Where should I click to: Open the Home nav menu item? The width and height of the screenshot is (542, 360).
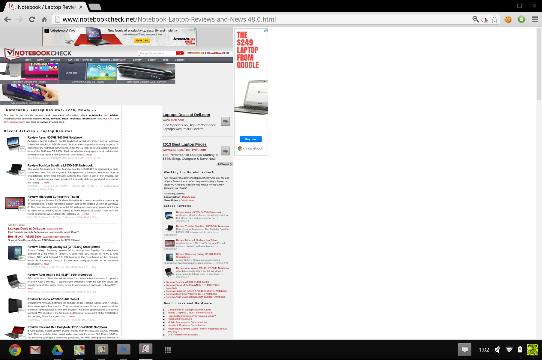pos(27,60)
